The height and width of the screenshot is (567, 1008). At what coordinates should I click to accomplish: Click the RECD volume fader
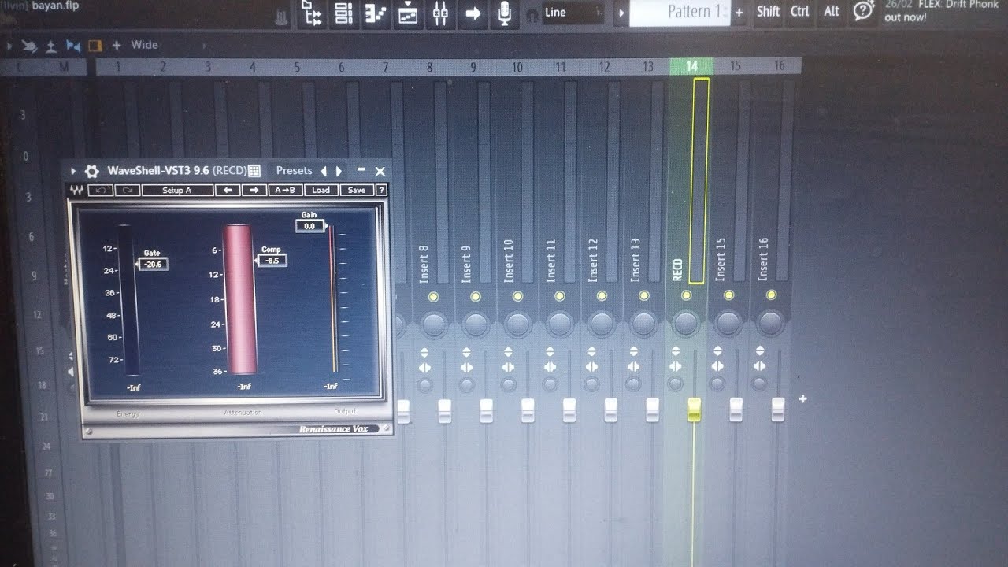[694, 409]
